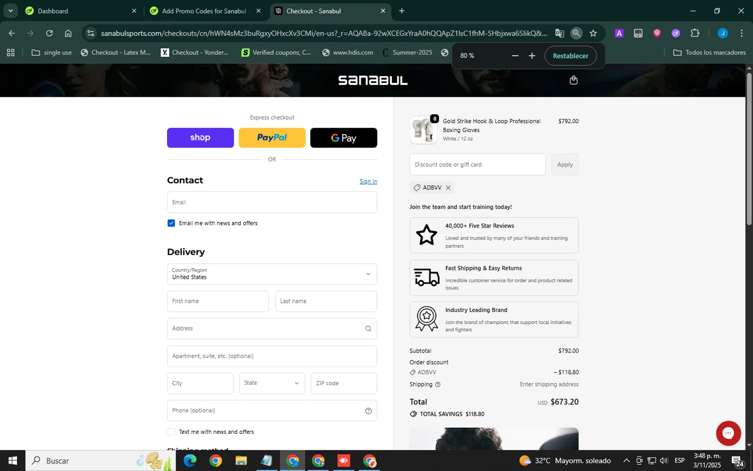This screenshot has height=471, width=753.
Task: Increase zoom with the plus button
Action: point(532,56)
